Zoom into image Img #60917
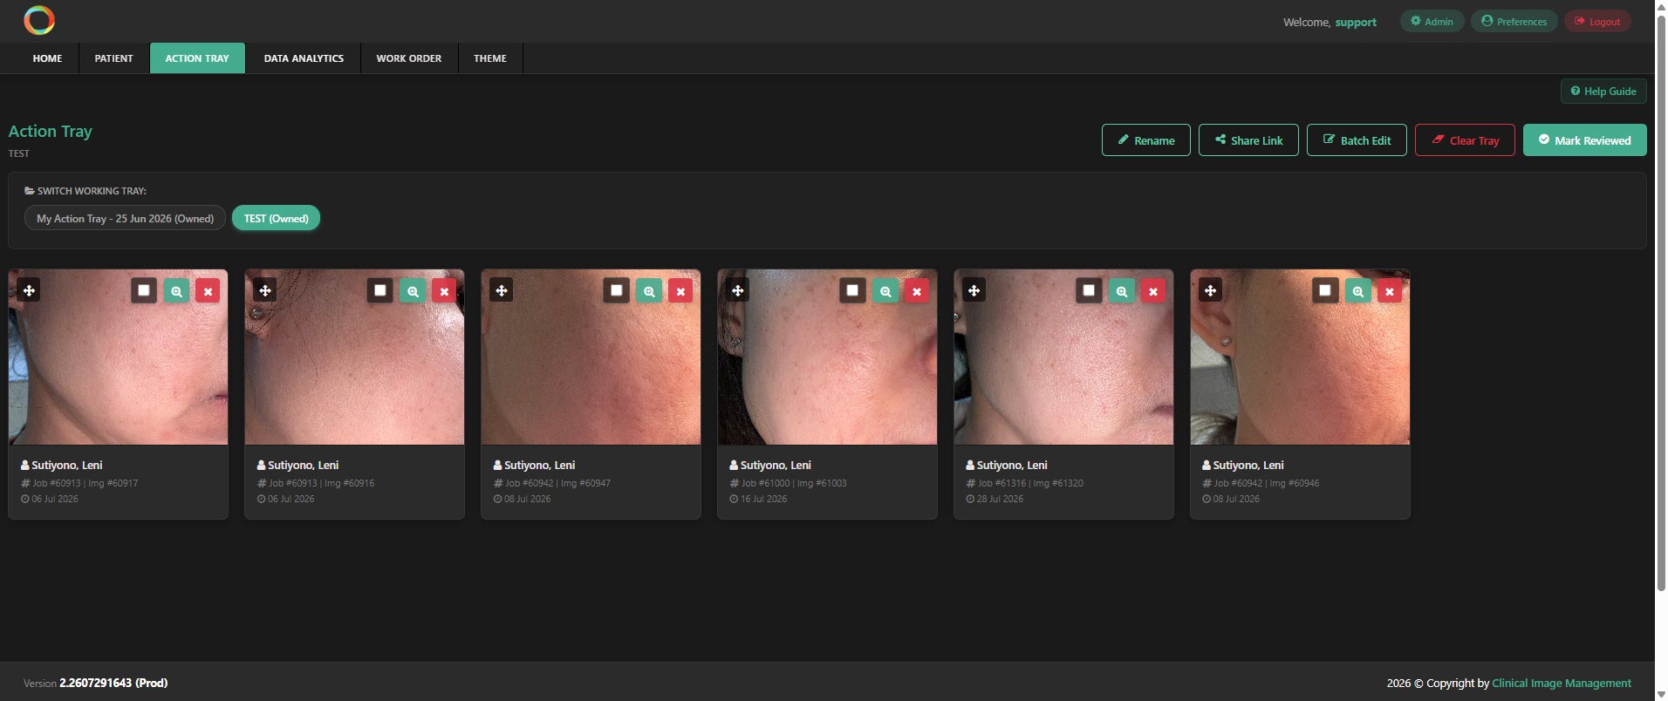Screen dimensions: 1668x701 coord(176,291)
